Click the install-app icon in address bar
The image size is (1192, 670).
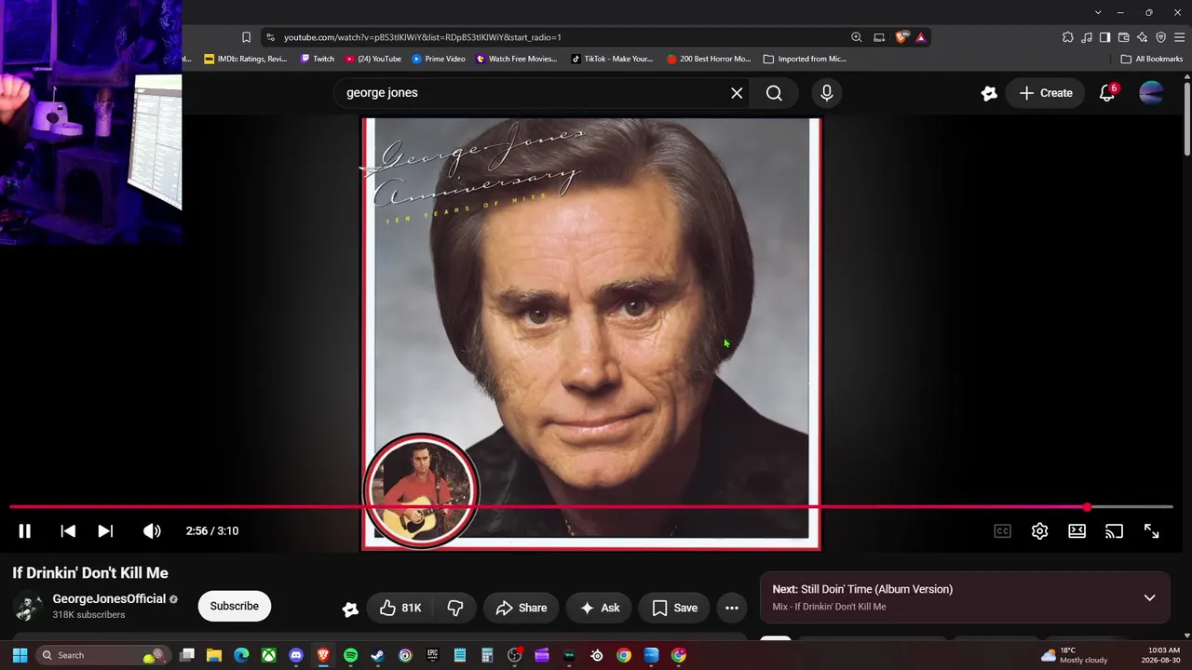click(x=879, y=37)
